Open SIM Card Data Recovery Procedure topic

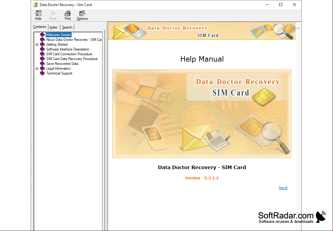click(x=72, y=59)
